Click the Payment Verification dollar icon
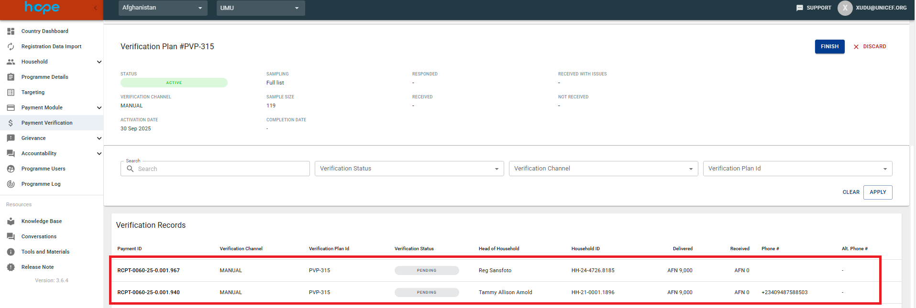The width and height of the screenshot is (916, 308). 11,123
